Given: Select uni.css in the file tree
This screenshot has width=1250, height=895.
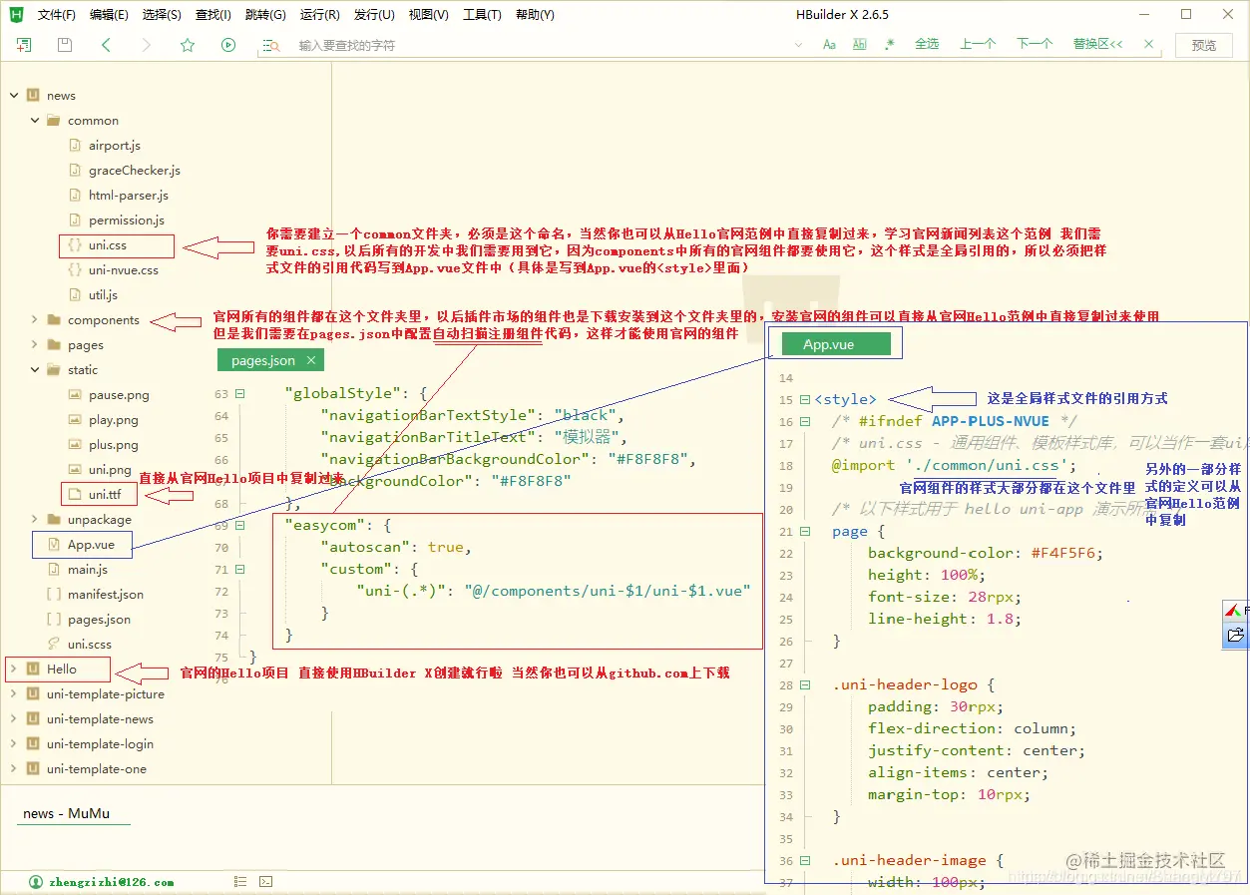Looking at the screenshot, I should pos(108,245).
